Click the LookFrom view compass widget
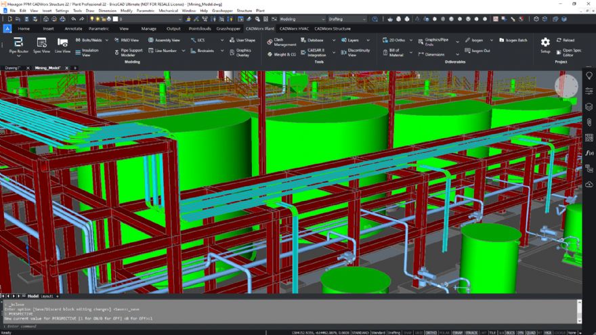 [566, 86]
